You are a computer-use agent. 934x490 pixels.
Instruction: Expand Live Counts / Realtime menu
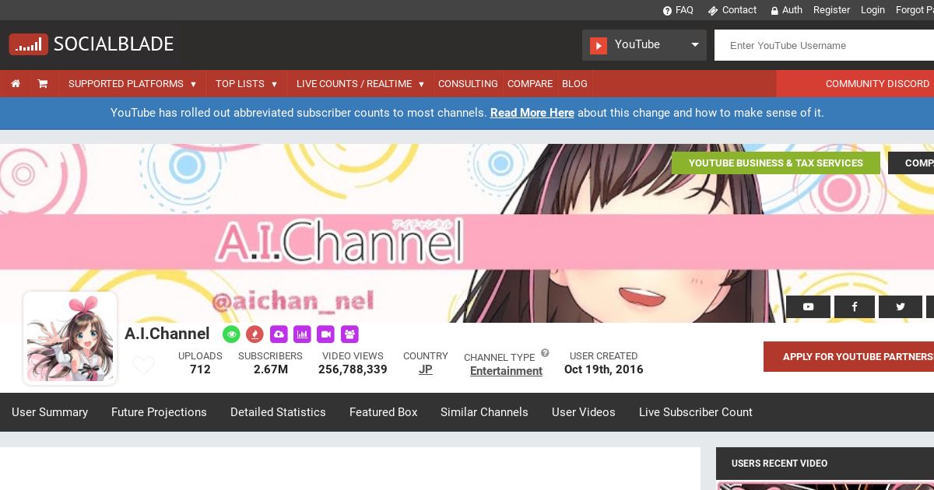360,83
